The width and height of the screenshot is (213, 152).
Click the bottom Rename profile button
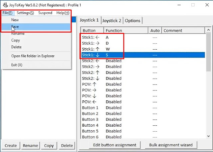(30, 146)
